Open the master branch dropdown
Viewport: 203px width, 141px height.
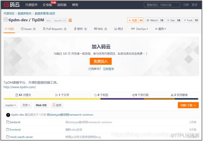tap(11, 105)
